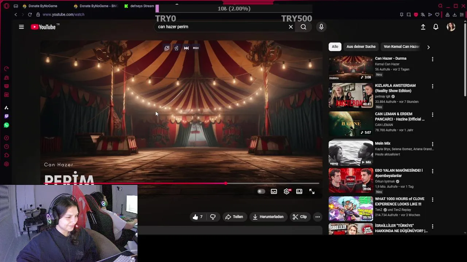The height and width of the screenshot is (262, 467).
Task: Open options for 'EBO YALAN MAKİNESİNDE'
Action: click(432, 171)
